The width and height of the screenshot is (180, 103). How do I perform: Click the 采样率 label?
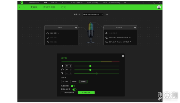point(63,78)
